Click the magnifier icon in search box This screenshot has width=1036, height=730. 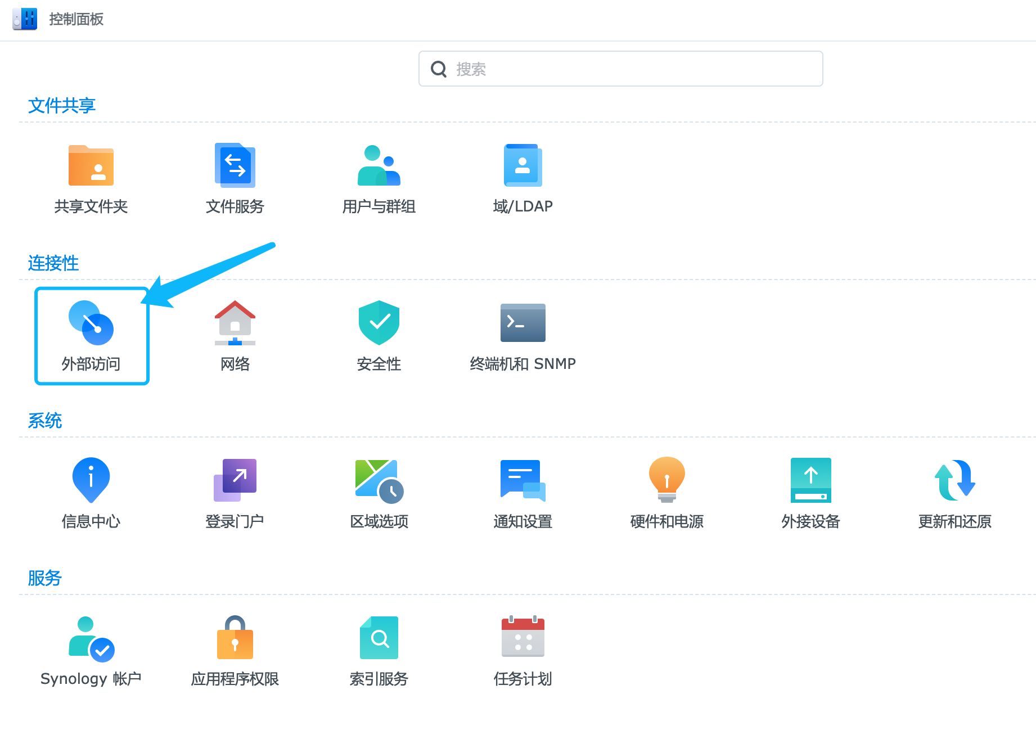(x=439, y=69)
